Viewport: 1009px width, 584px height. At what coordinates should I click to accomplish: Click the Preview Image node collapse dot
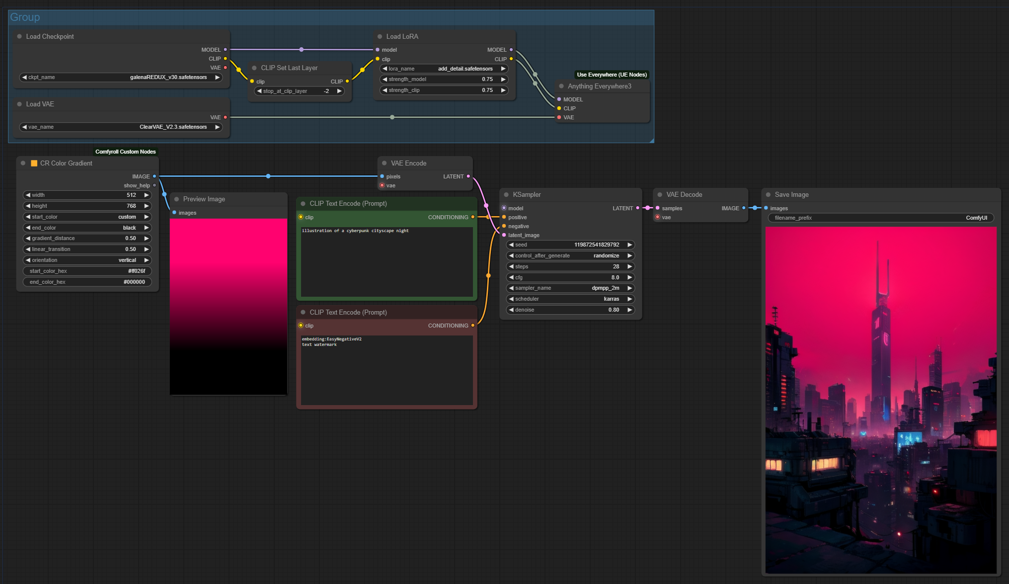[176, 199]
